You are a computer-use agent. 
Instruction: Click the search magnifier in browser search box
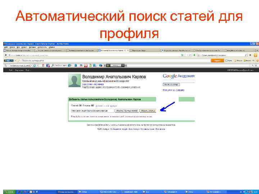pos(246,55)
